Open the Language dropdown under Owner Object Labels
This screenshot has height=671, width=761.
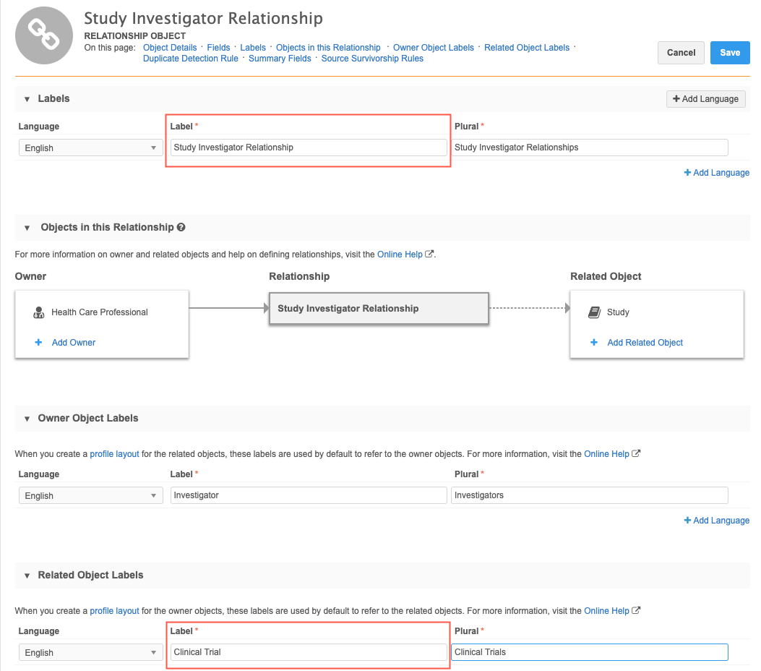coord(90,496)
